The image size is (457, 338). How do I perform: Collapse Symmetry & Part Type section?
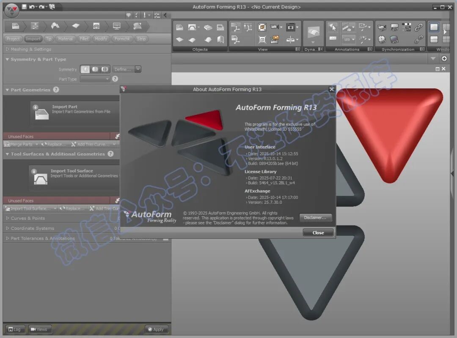(x=7, y=59)
